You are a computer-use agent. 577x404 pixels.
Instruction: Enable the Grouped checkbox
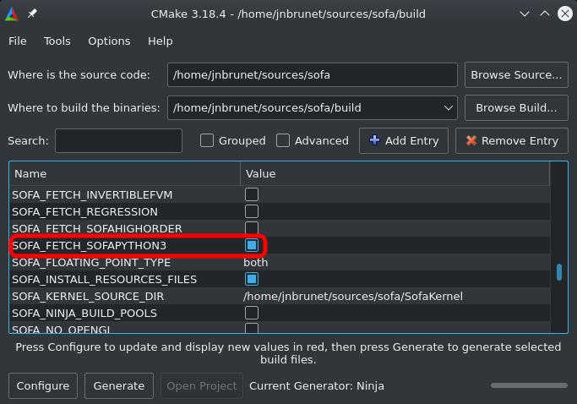click(x=207, y=140)
